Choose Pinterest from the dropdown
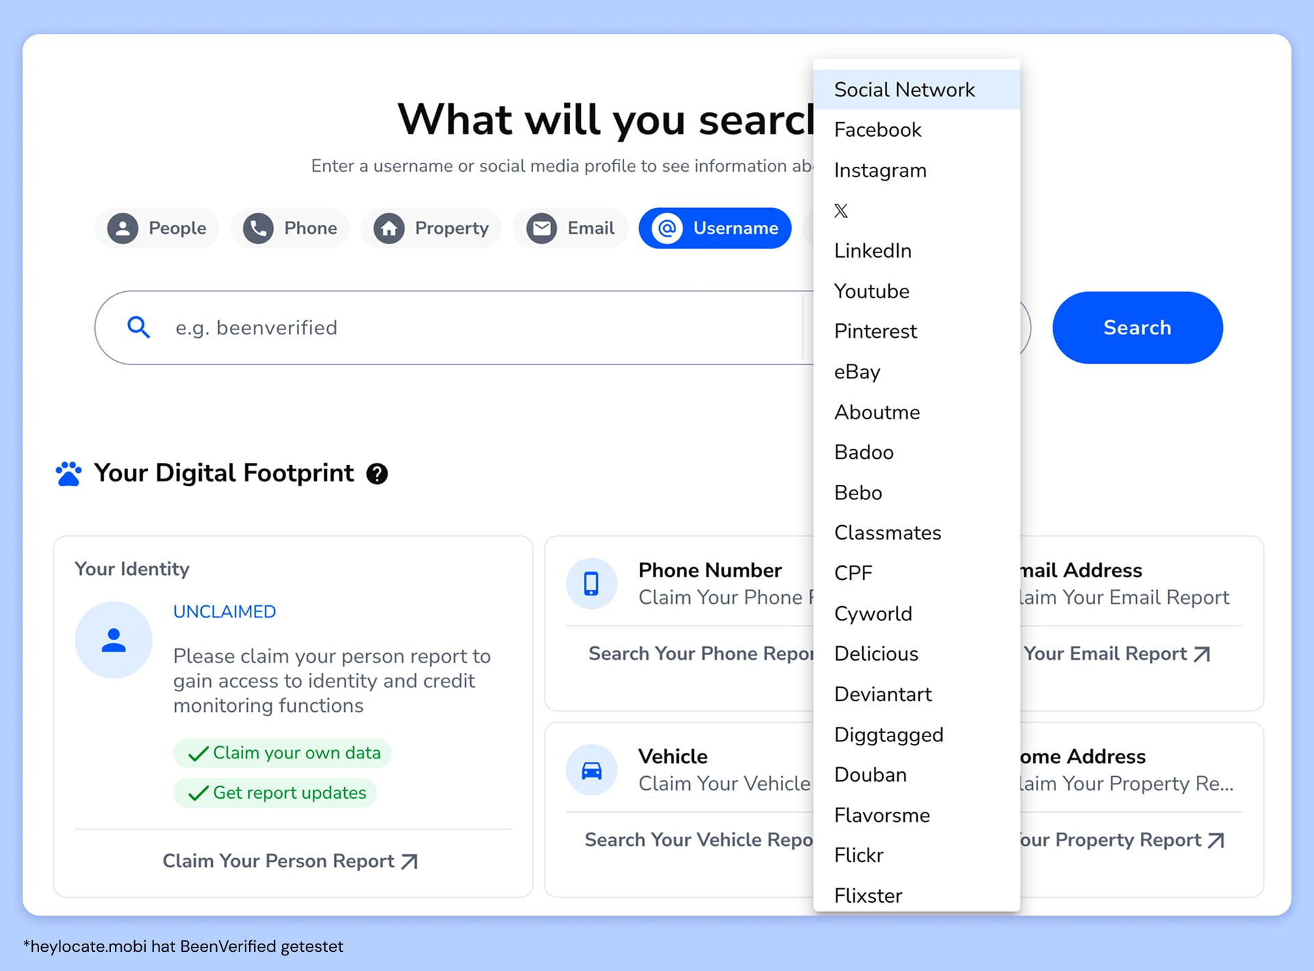Image resolution: width=1314 pixels, height=971 pixels. pyautogui.click(x=916, y=332)
